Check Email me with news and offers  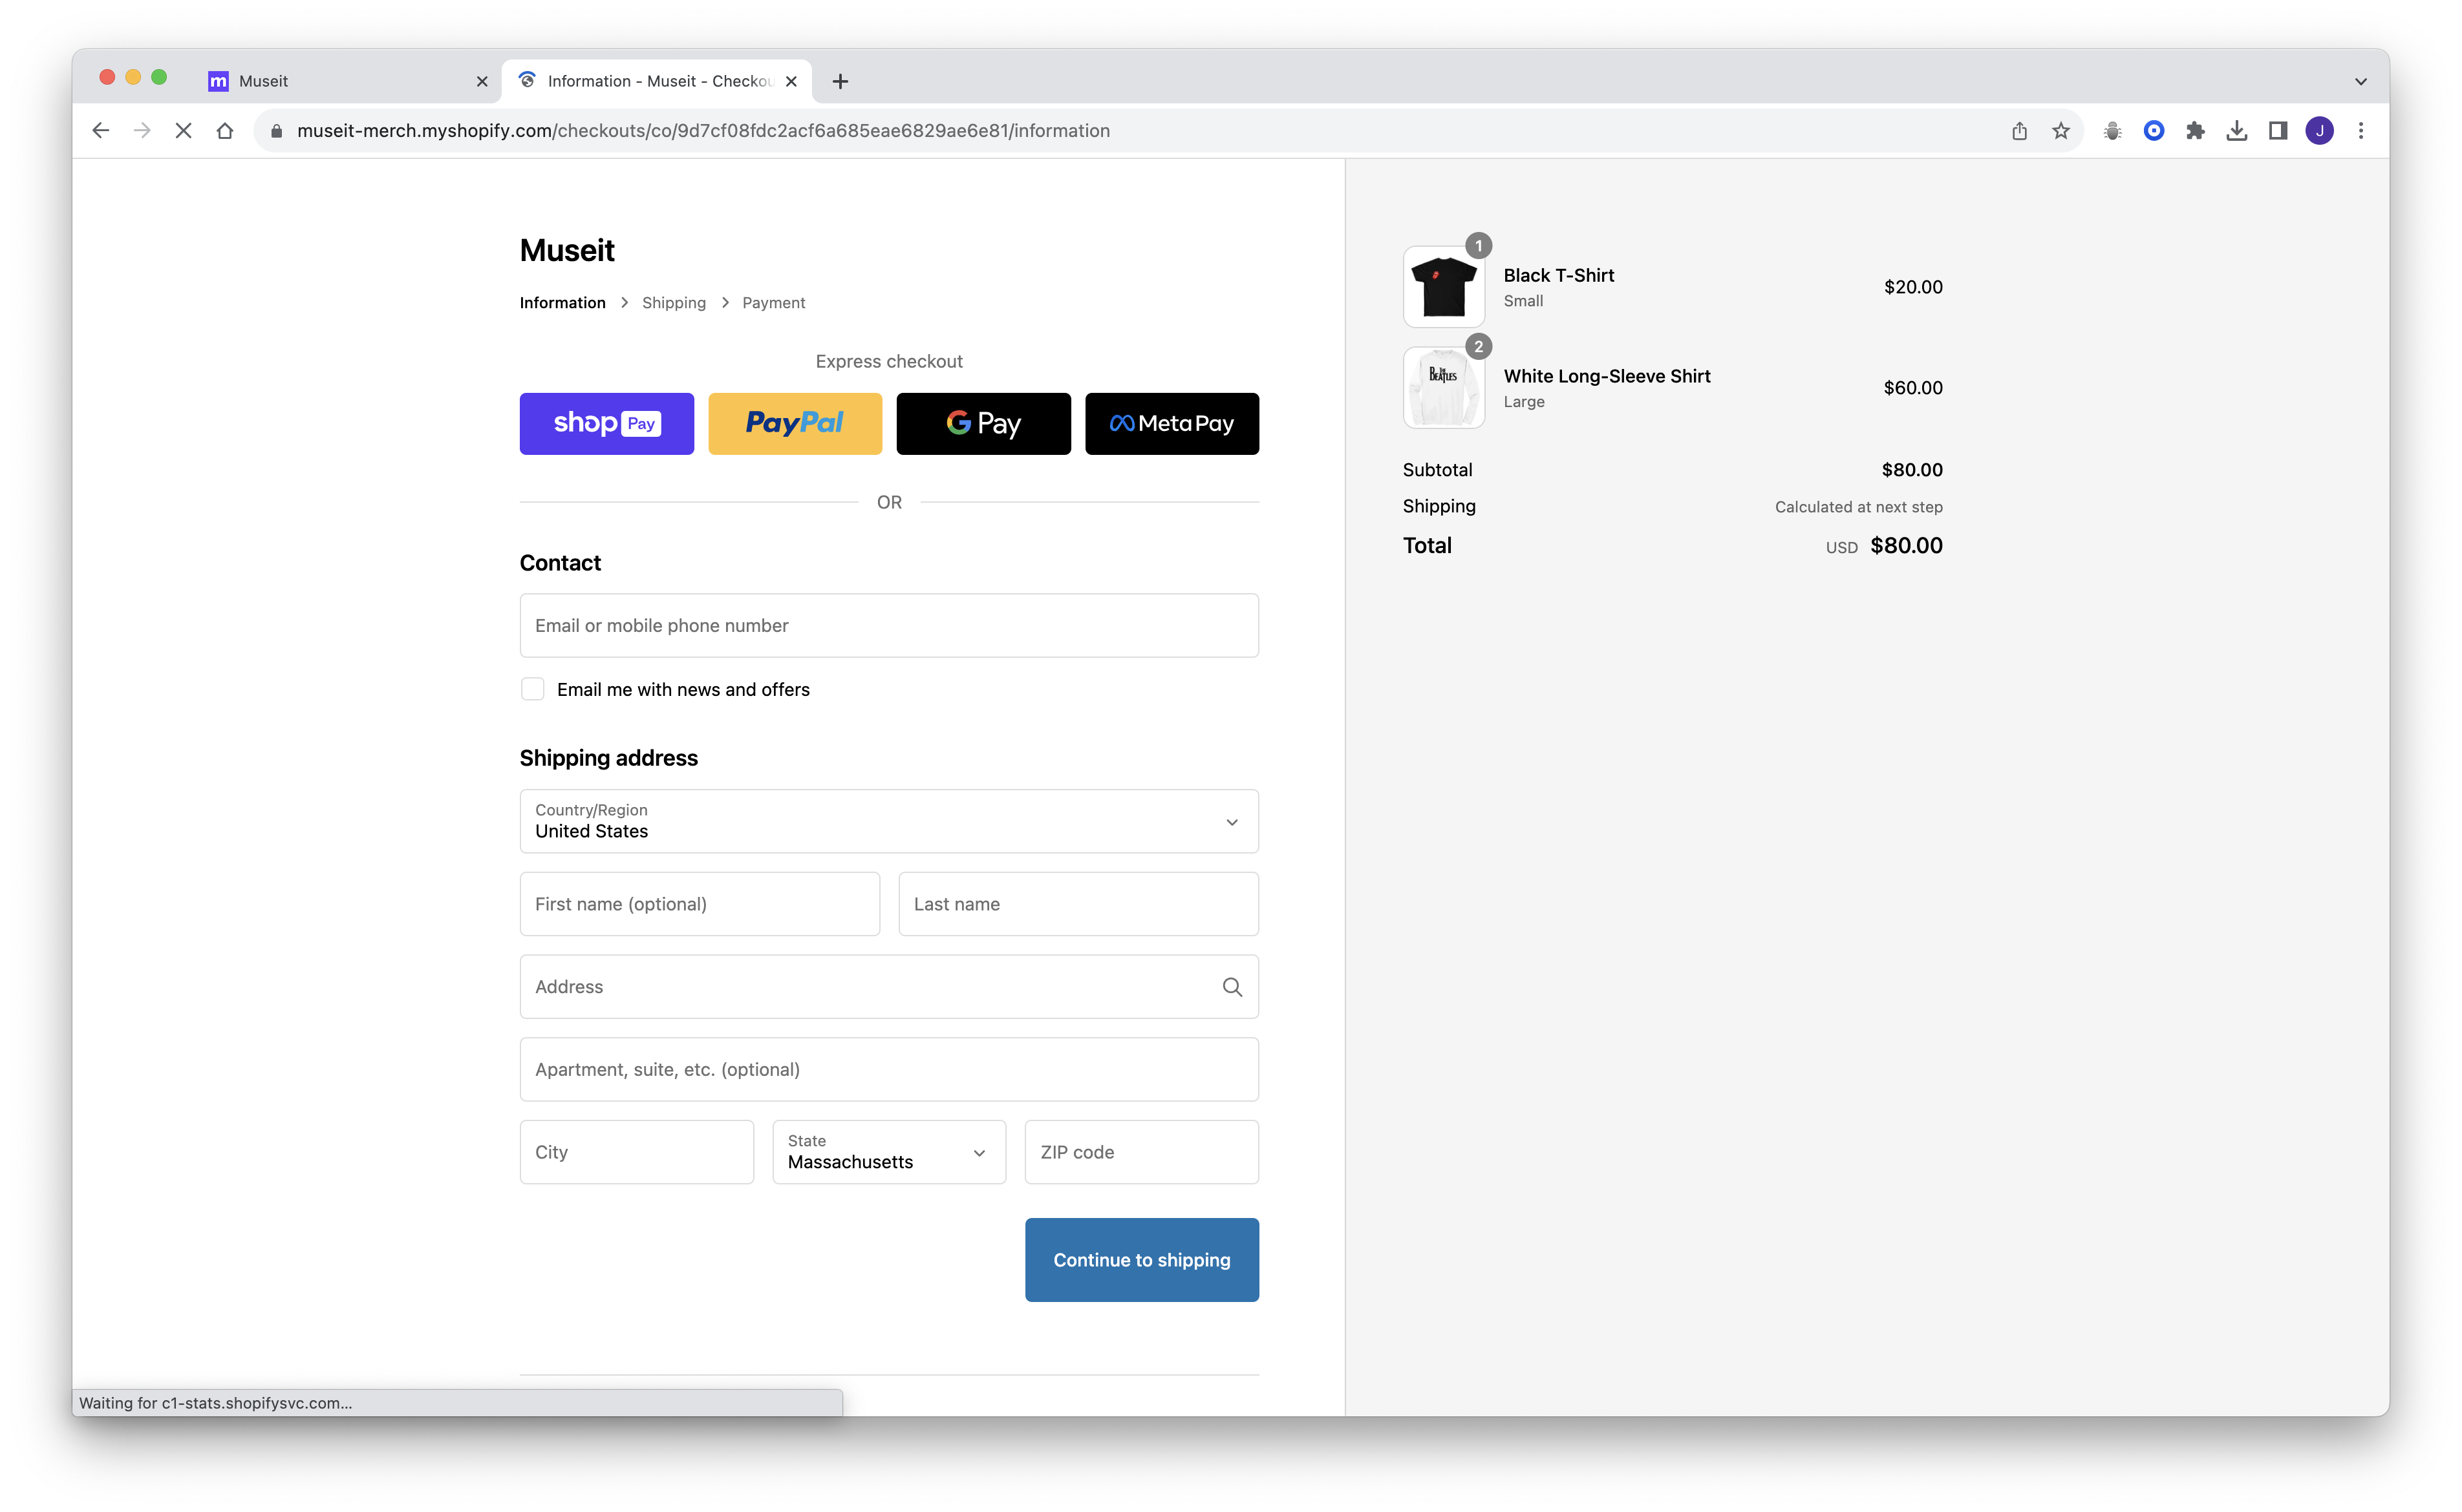[532, 689]
